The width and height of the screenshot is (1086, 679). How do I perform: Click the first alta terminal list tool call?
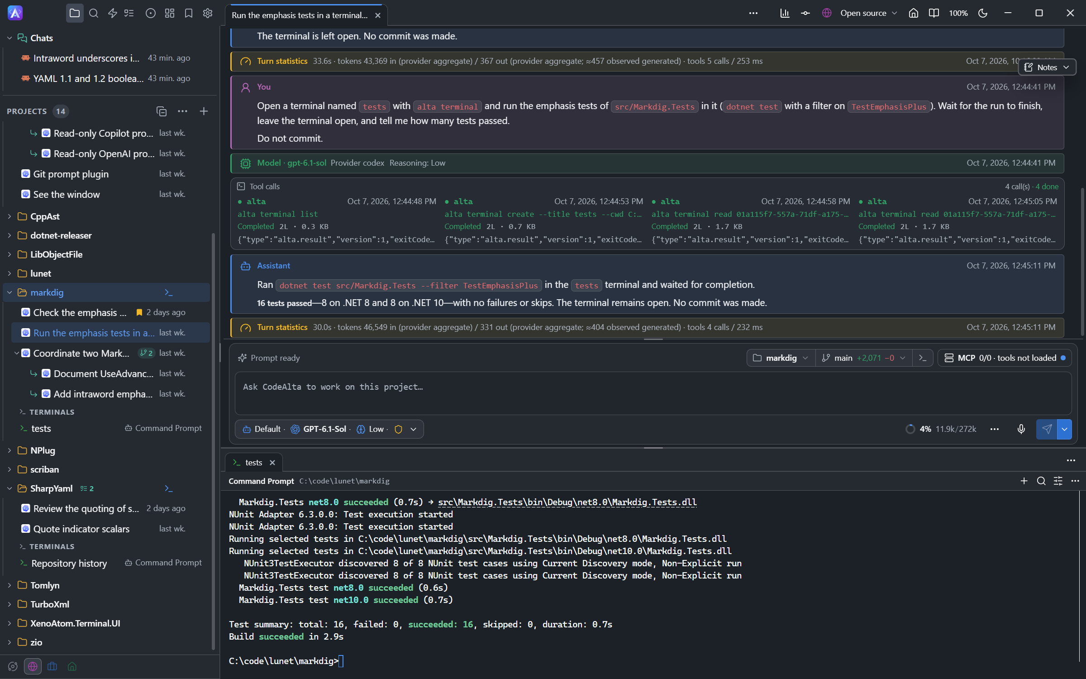337,220
